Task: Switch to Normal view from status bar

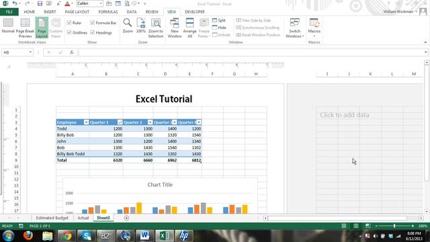Action: [344, 226]
